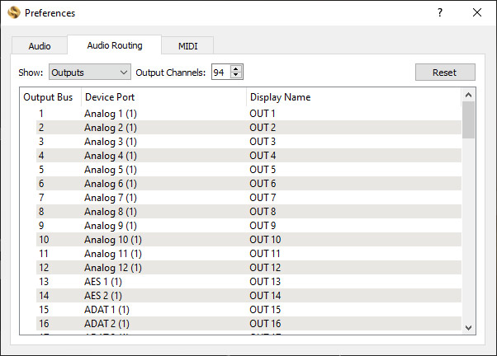Switch to the Audio tab
The image size is (497, 356).
coord(40,46)
